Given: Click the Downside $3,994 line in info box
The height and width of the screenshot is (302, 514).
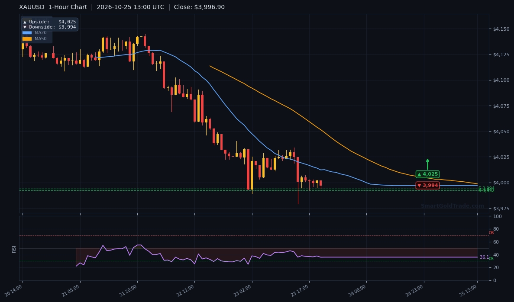Looking at the screenshot, I should tap(49, 27).
